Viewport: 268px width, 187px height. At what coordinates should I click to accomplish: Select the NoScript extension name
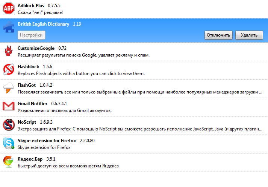pos(27,122)
